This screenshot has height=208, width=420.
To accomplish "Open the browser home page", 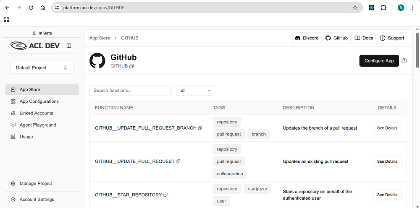I will (x=42, y=8).
